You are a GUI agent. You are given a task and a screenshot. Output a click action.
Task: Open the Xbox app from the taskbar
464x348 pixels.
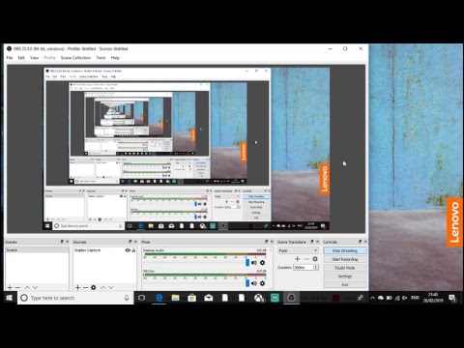tap(259, 298)
